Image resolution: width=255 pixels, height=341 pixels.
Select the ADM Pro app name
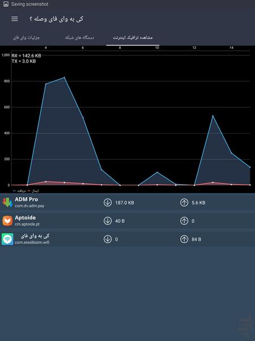(x=26, y=199)
